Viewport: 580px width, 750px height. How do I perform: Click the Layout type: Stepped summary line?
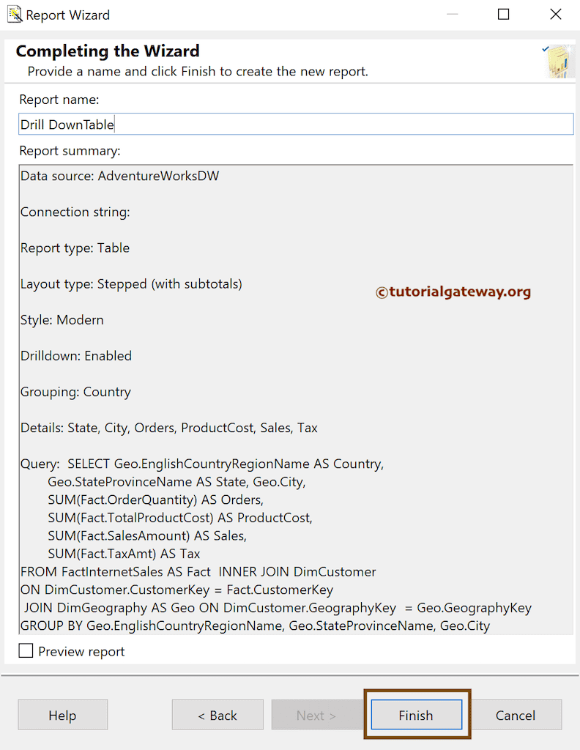click(x=131, y=284)
